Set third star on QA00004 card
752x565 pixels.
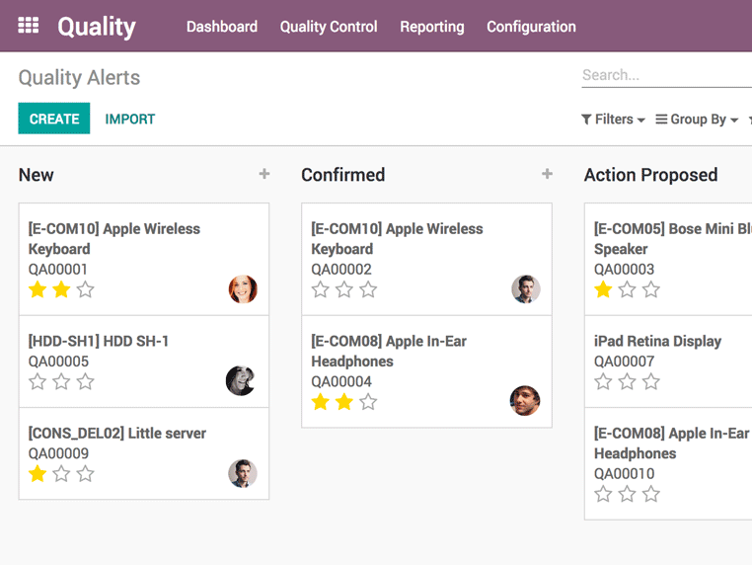pos(368,402)
